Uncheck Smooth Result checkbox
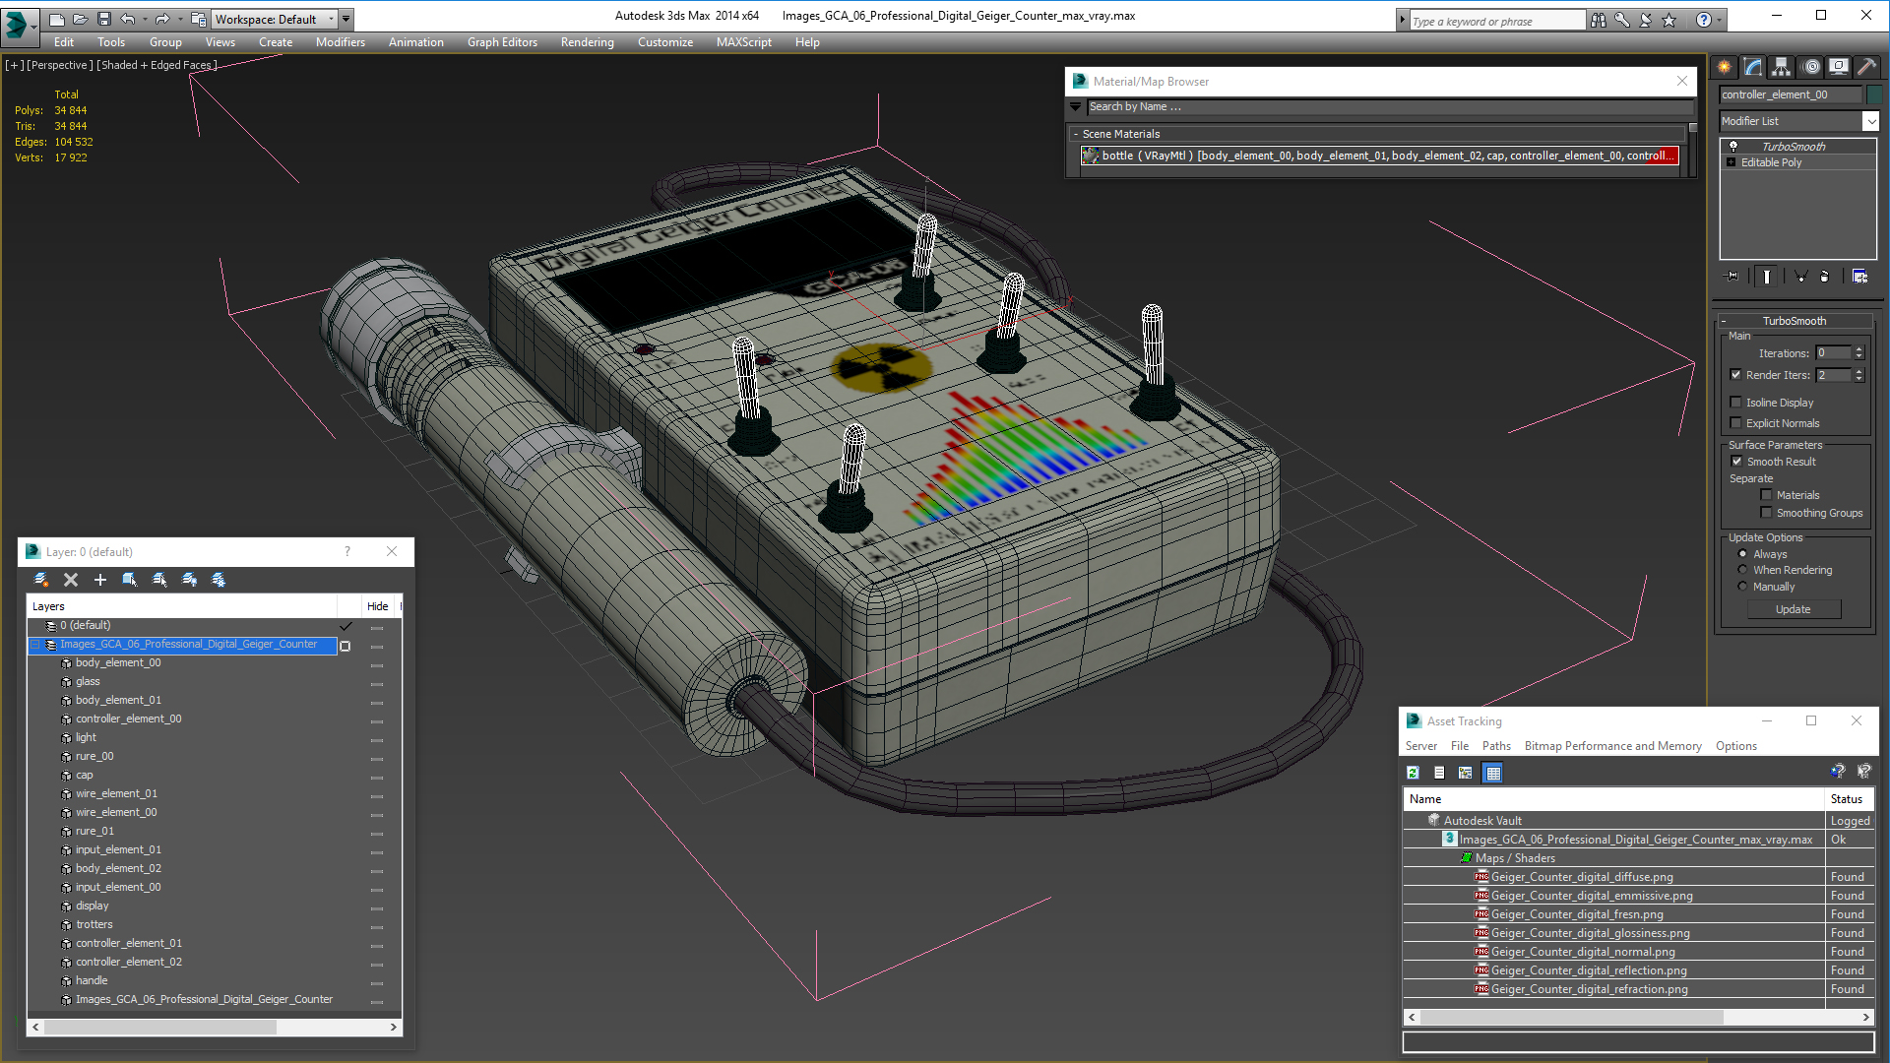This screenshot has height=1063, width=1890. point(1736,462)
